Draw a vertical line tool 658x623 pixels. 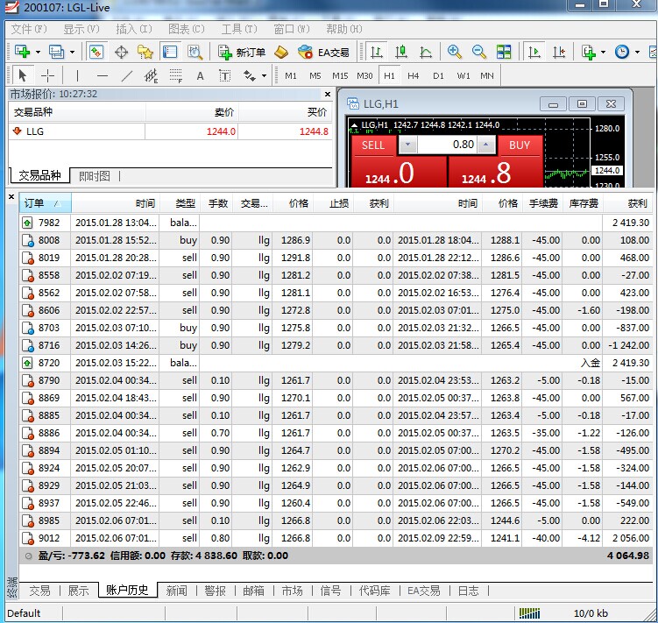point(77,75)
